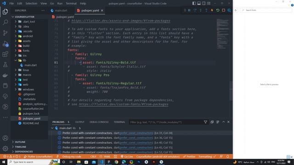Maximize the panel with chevron up

(224, 122)
